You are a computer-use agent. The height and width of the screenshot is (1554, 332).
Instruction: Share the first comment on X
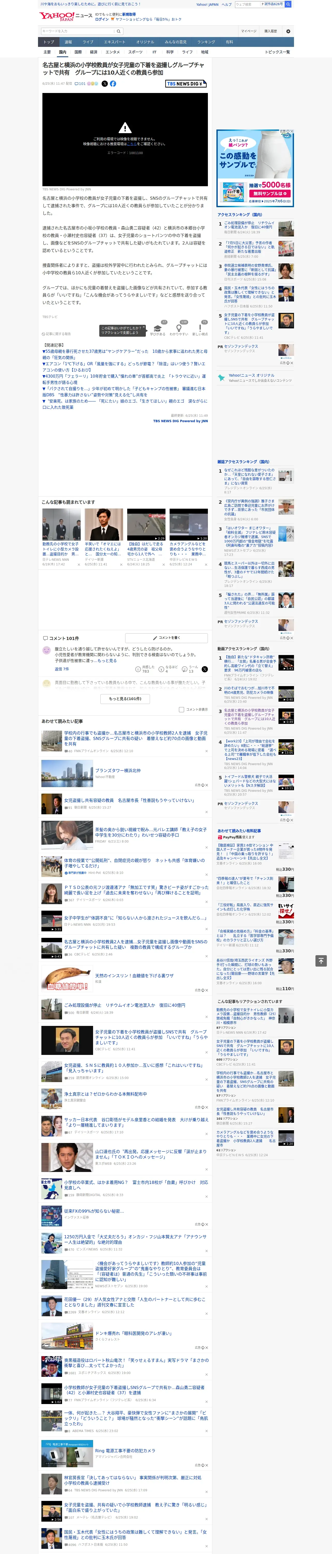pos(205,669)
